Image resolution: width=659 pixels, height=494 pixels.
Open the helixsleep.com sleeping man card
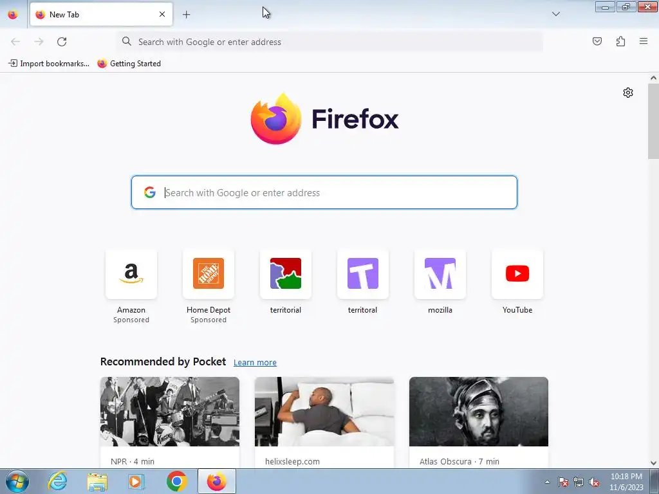point(324,412)
